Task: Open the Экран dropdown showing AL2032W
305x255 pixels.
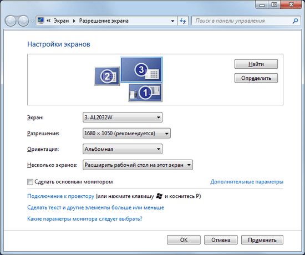Action: (x=123, y=118)
